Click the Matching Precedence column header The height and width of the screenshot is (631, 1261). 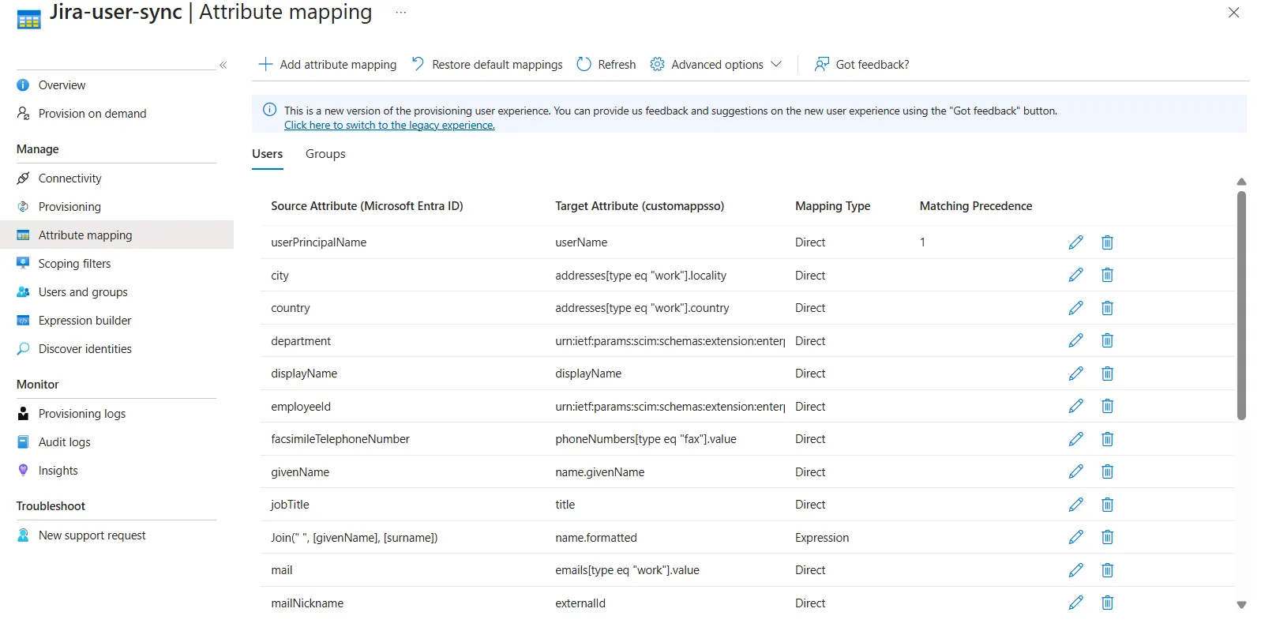pos(976,206)
